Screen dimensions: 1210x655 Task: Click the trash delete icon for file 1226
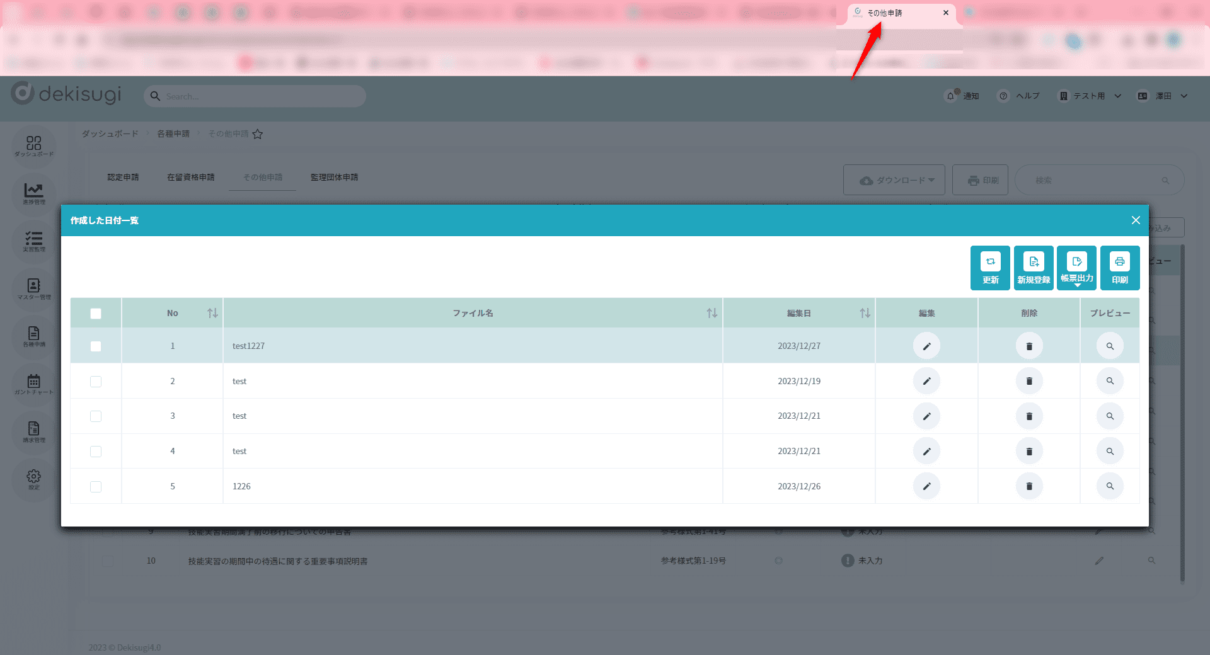(1029, 486)
